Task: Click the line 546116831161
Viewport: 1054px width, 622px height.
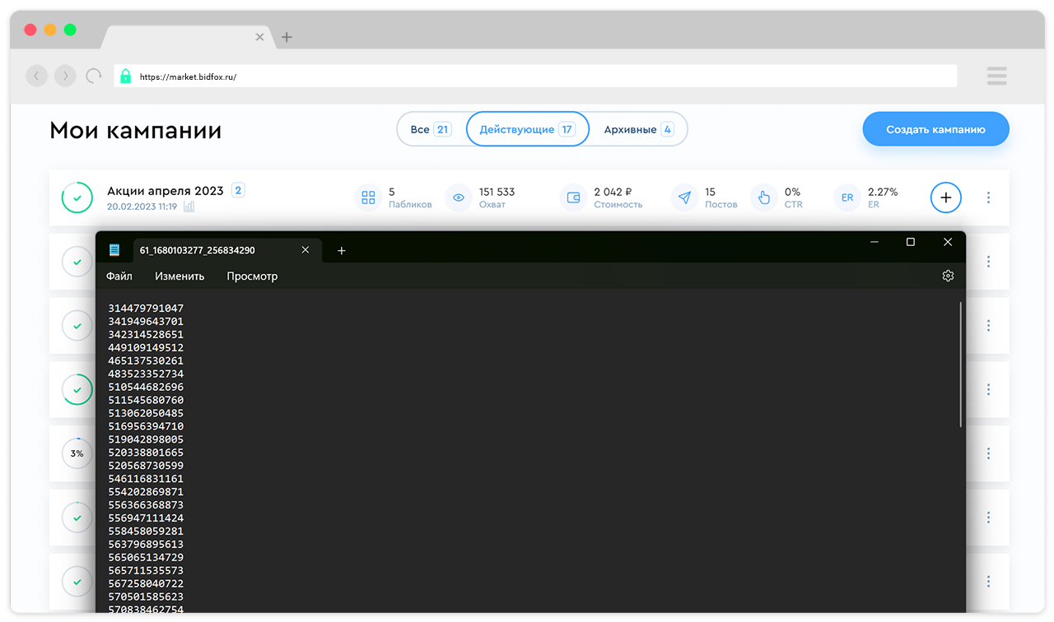Action: 146,479
